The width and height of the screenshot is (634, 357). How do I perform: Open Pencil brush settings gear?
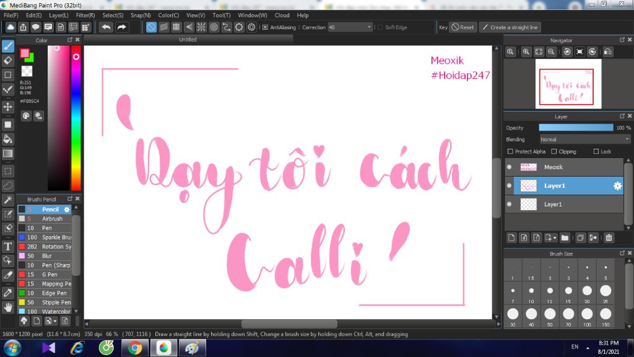(67, 209)
